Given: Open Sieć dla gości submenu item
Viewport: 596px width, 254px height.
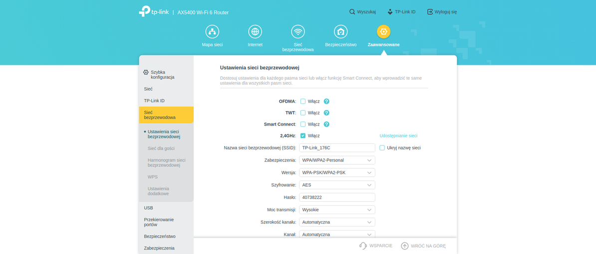Looking at the screenshot, I should click(x=161, y=148).
